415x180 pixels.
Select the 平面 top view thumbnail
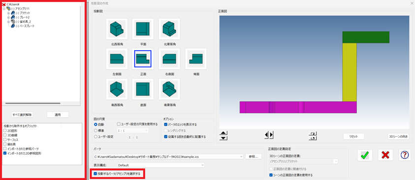coord(143,29)
